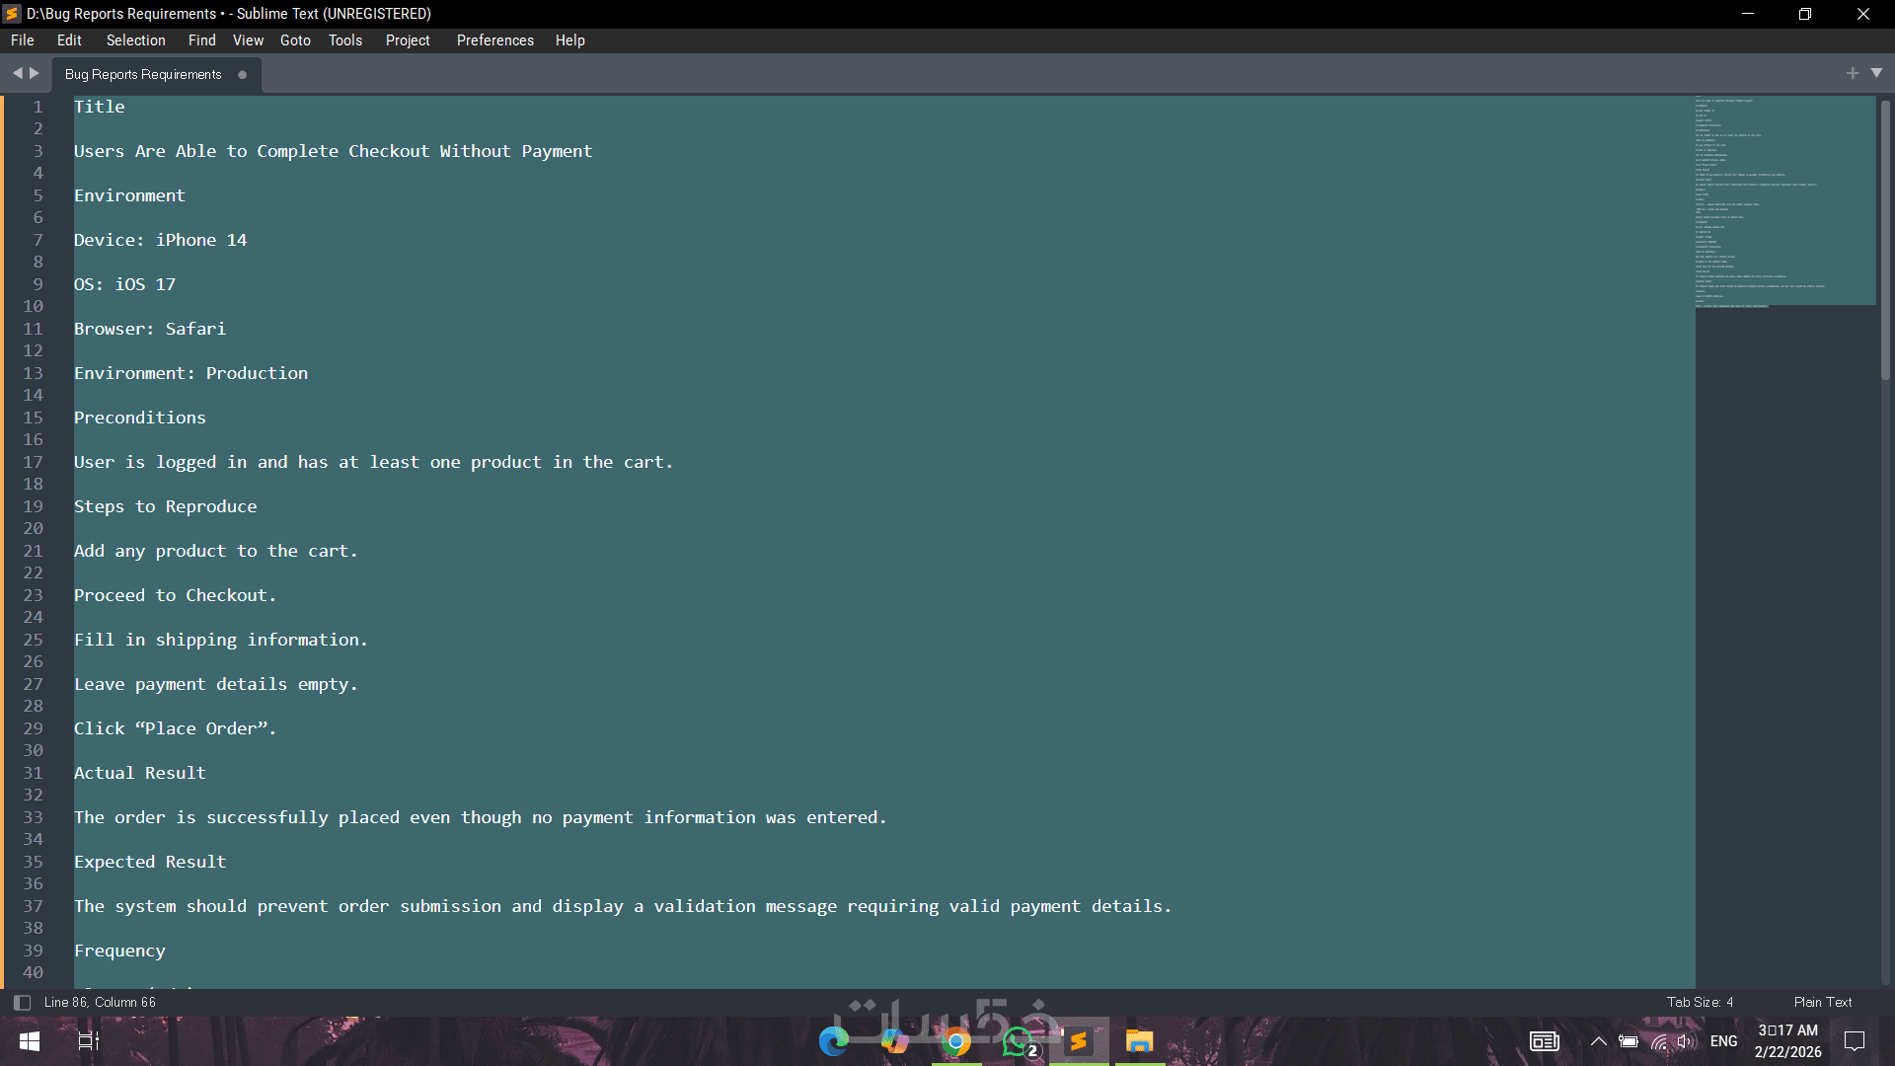This screenshot has height=1066, width=1895.
Task: Open the tab list dropdown arrow
Action: click(x=1876, y=73)
